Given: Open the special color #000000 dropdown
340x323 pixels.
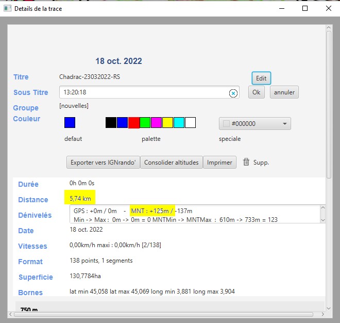Looking at the screenshot, I should pos(254,124).
